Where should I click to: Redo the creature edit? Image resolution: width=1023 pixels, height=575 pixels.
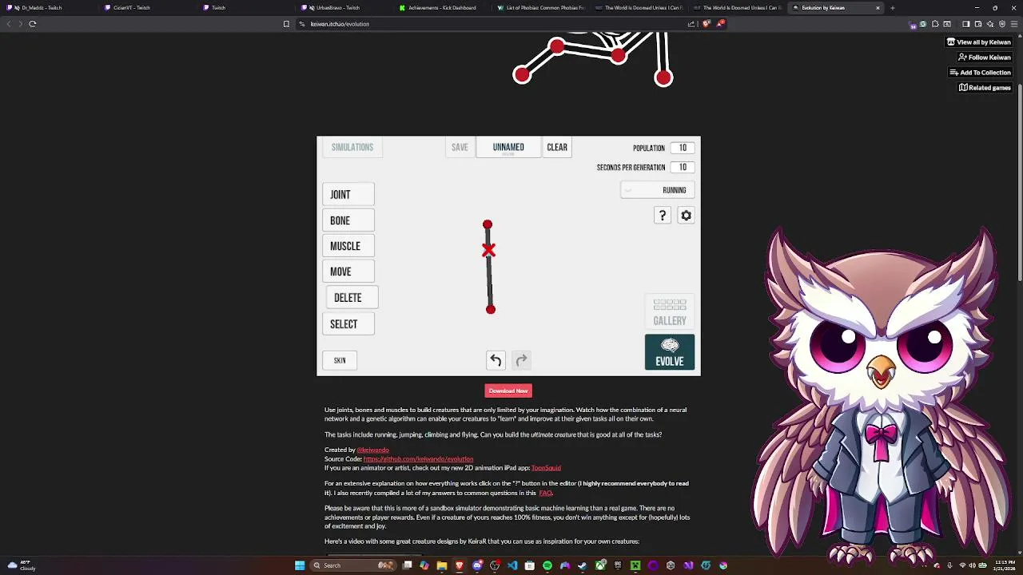coord(521,360)
